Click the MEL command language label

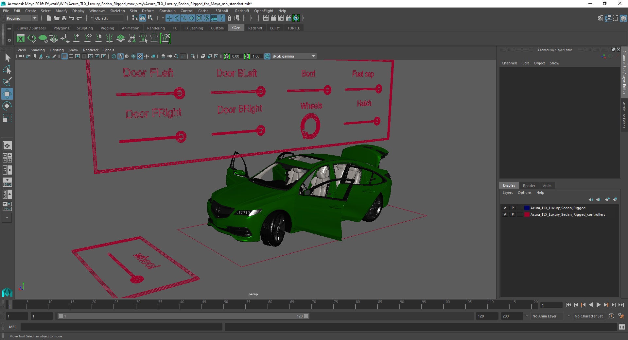(x=12, y=327)
